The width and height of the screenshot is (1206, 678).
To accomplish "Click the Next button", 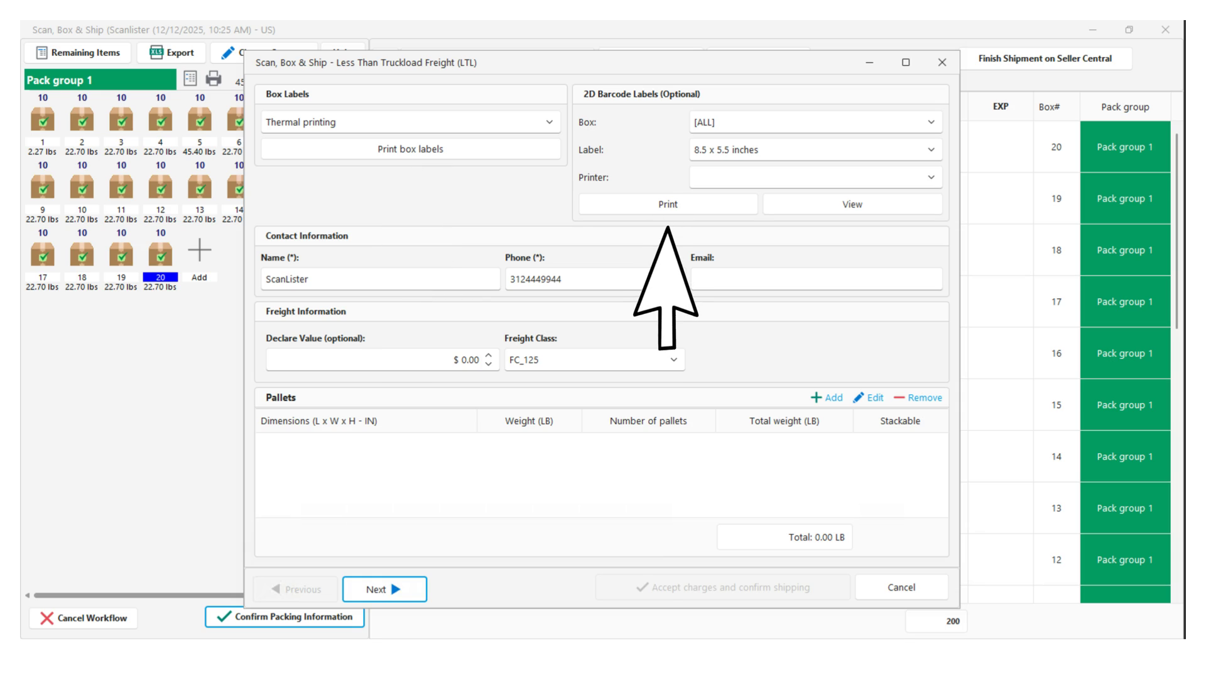I will click(384, 589).
